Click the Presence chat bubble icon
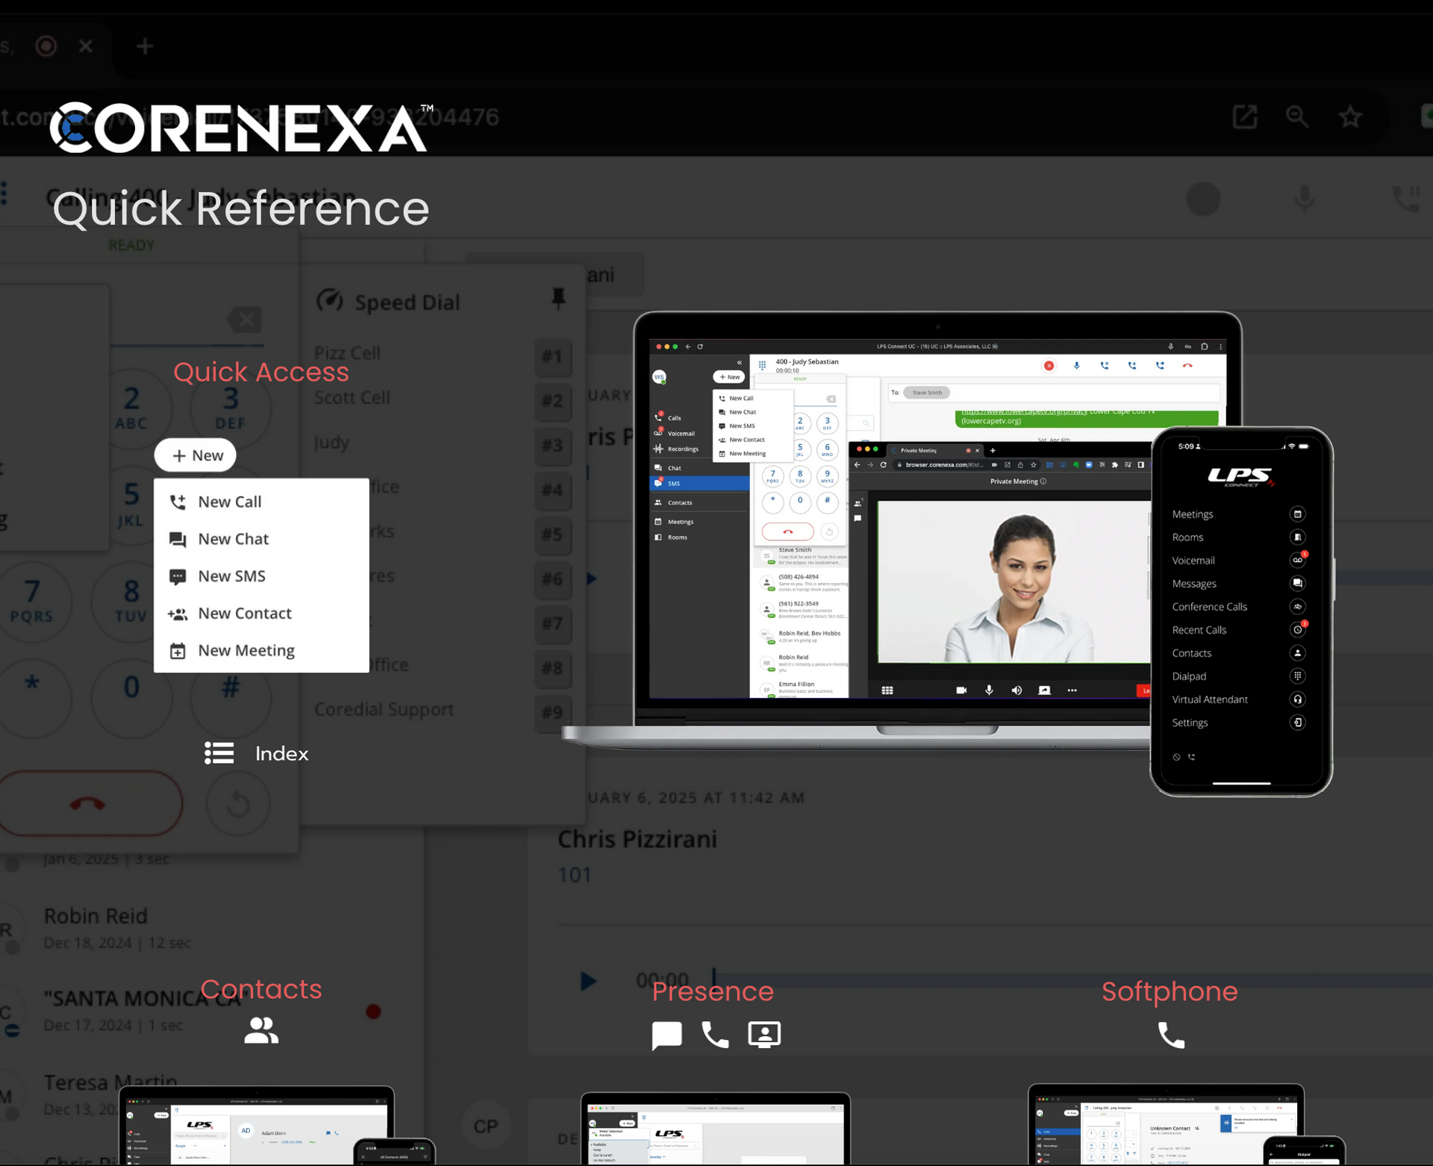Screen dimensions: 1433x1166 point(666,1035)
